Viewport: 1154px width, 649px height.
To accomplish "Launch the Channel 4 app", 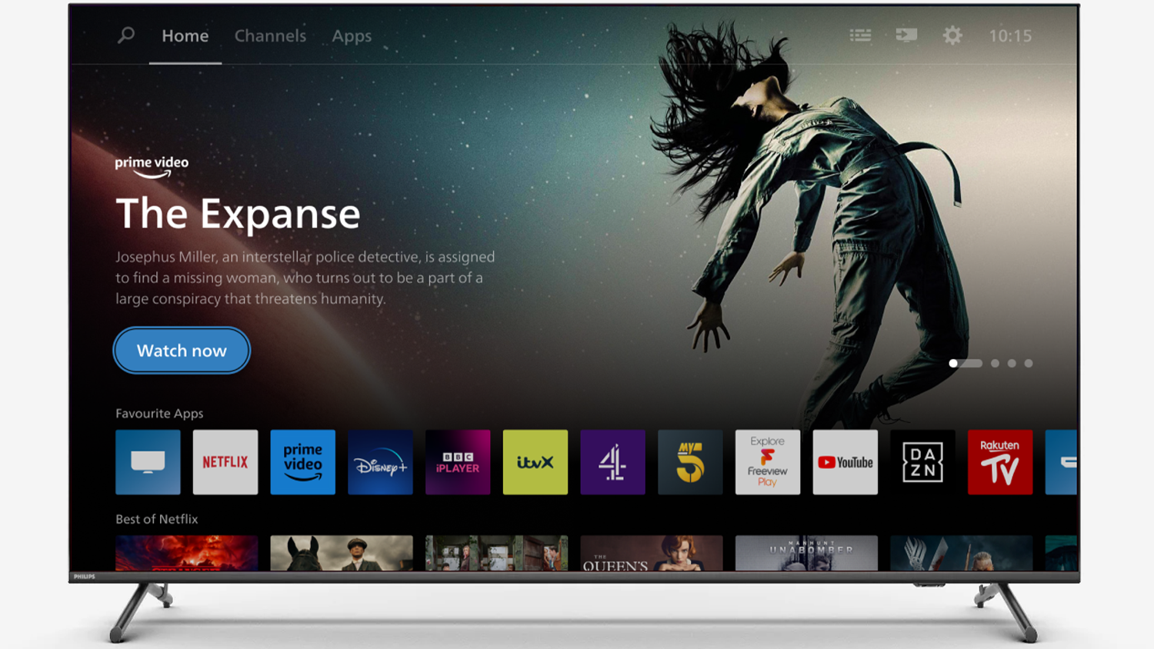I will [x=612, y=462].
